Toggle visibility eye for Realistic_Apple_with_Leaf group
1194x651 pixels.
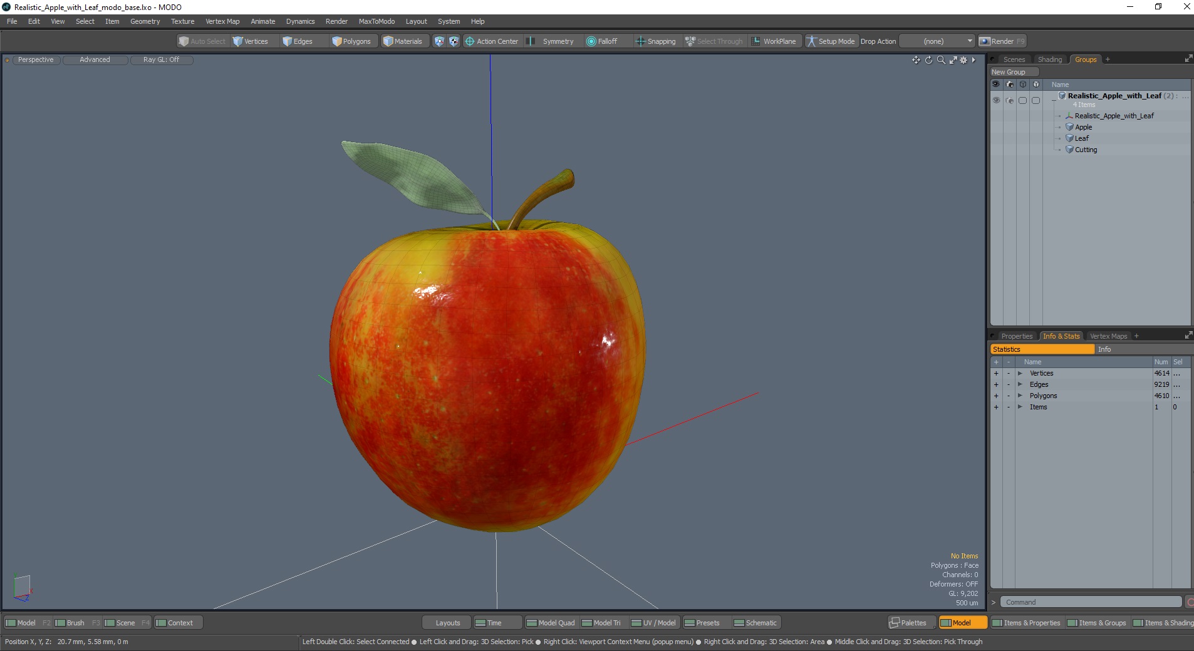point(996,100)
